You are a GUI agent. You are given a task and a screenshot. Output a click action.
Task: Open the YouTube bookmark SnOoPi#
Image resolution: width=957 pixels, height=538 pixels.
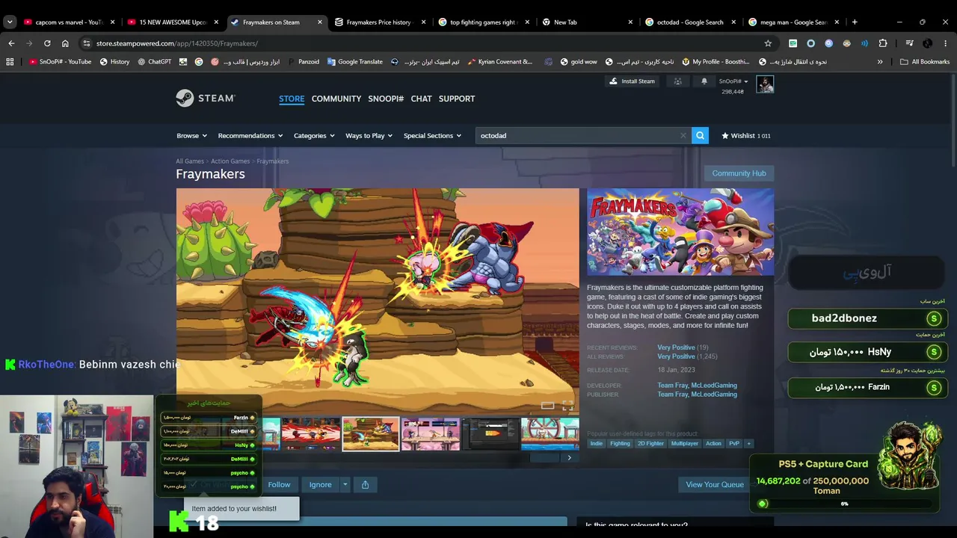point(60,62)
